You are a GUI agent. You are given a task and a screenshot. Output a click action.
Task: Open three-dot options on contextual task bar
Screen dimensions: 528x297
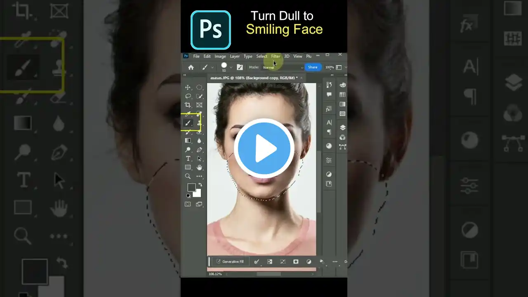(335, 262)
